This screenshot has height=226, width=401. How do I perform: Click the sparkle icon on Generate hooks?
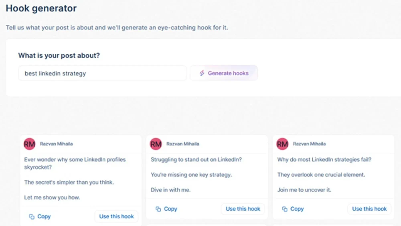click(202, 73)
